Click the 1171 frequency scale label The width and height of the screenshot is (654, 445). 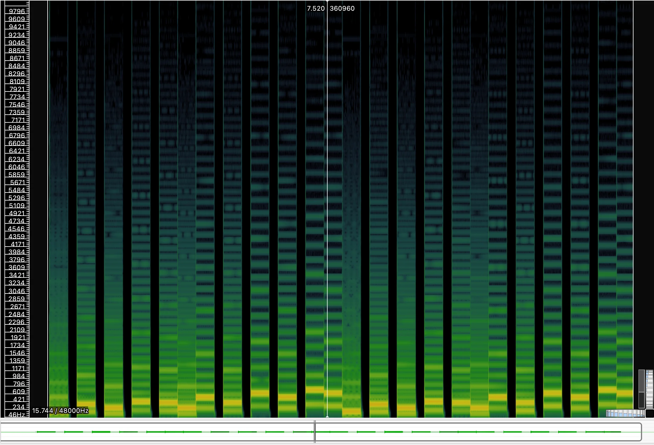(18, 368)
